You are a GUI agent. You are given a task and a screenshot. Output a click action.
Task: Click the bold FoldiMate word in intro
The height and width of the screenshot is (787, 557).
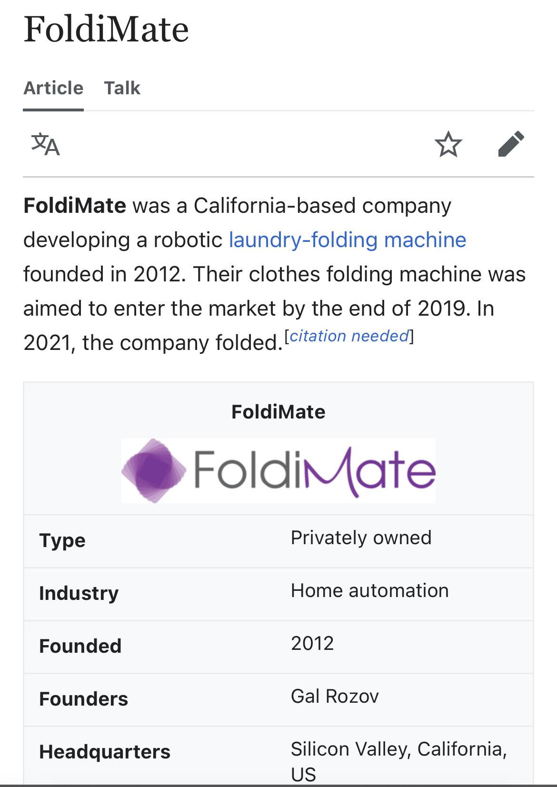pos(75,206)
